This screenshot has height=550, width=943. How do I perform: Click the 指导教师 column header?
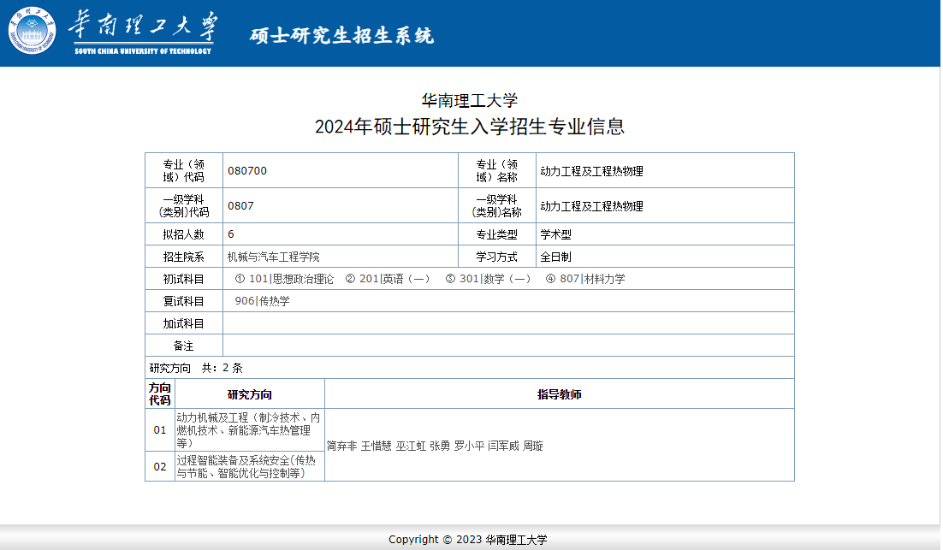(x=560, y=394)
